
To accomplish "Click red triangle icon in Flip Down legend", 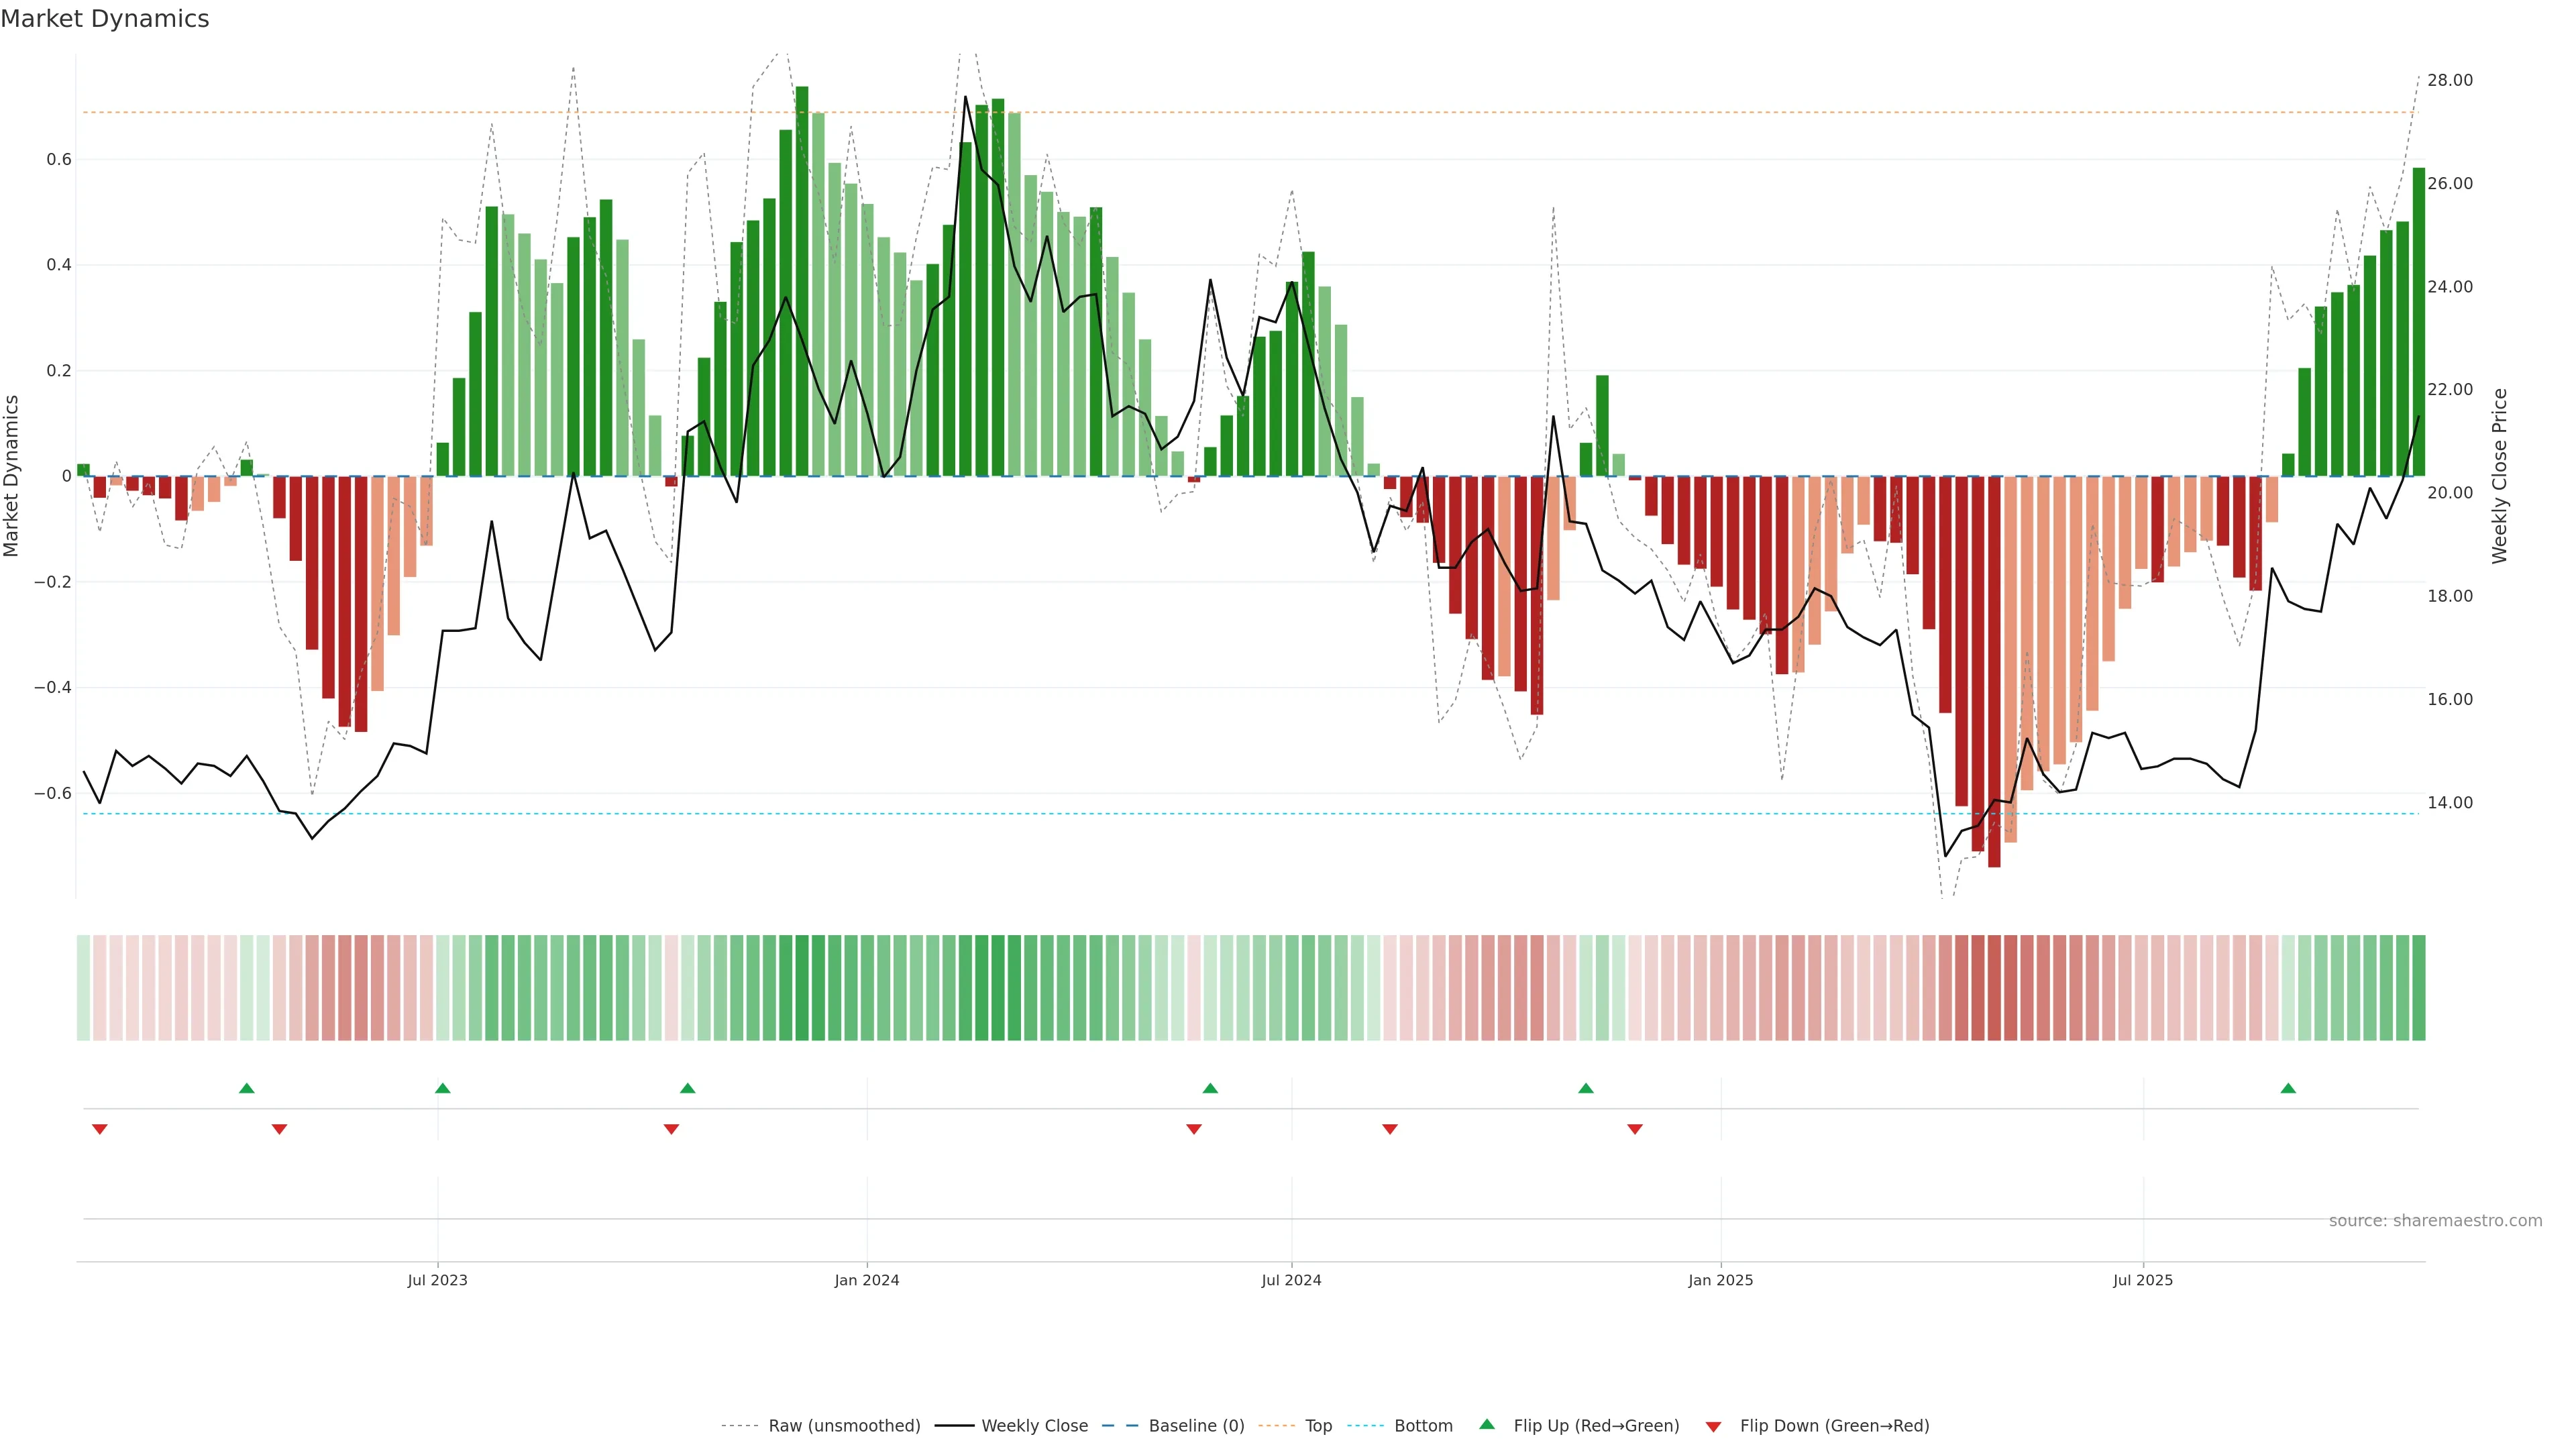I will tap(1713, 1427).
